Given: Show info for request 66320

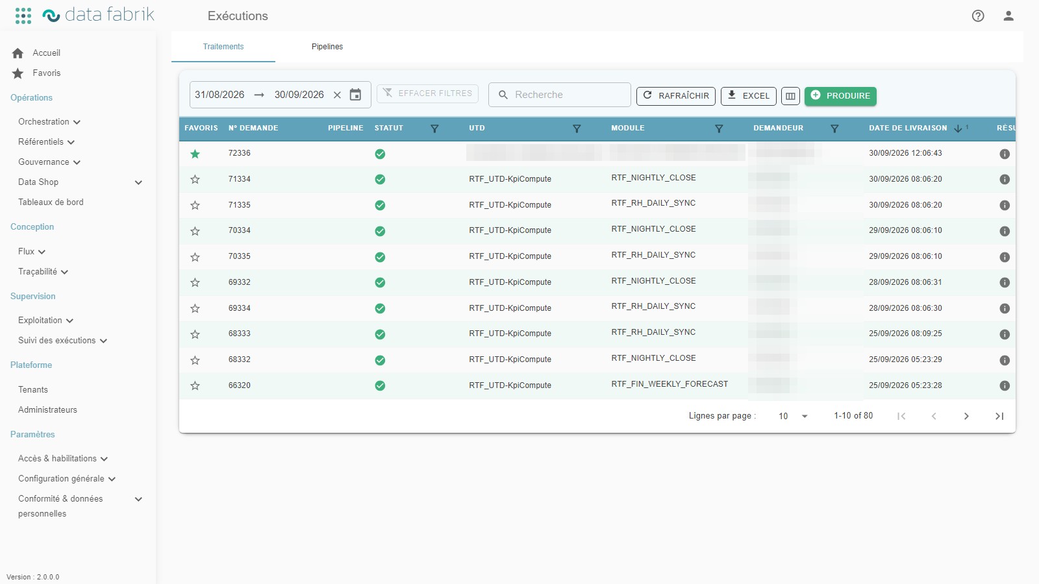Looking at the screenshot, I should pos(1005,385).
